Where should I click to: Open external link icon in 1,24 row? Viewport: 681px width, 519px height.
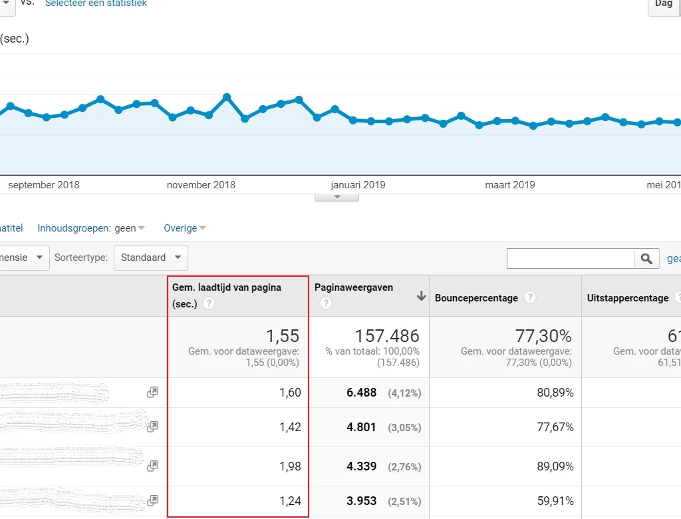153,500
